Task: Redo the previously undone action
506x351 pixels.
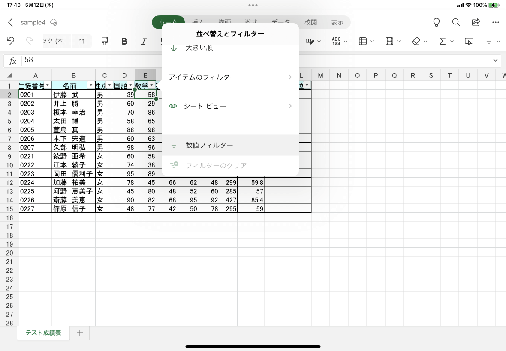Action: click(30, 41)
